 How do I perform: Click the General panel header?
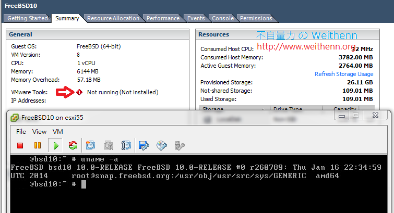click(98, 34)
